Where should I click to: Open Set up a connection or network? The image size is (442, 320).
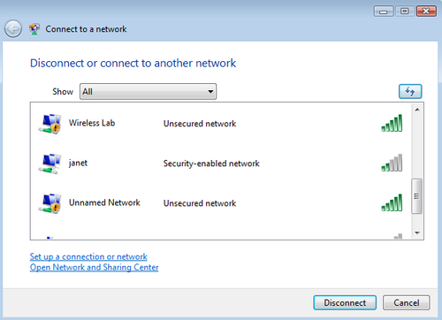(88, 256)
